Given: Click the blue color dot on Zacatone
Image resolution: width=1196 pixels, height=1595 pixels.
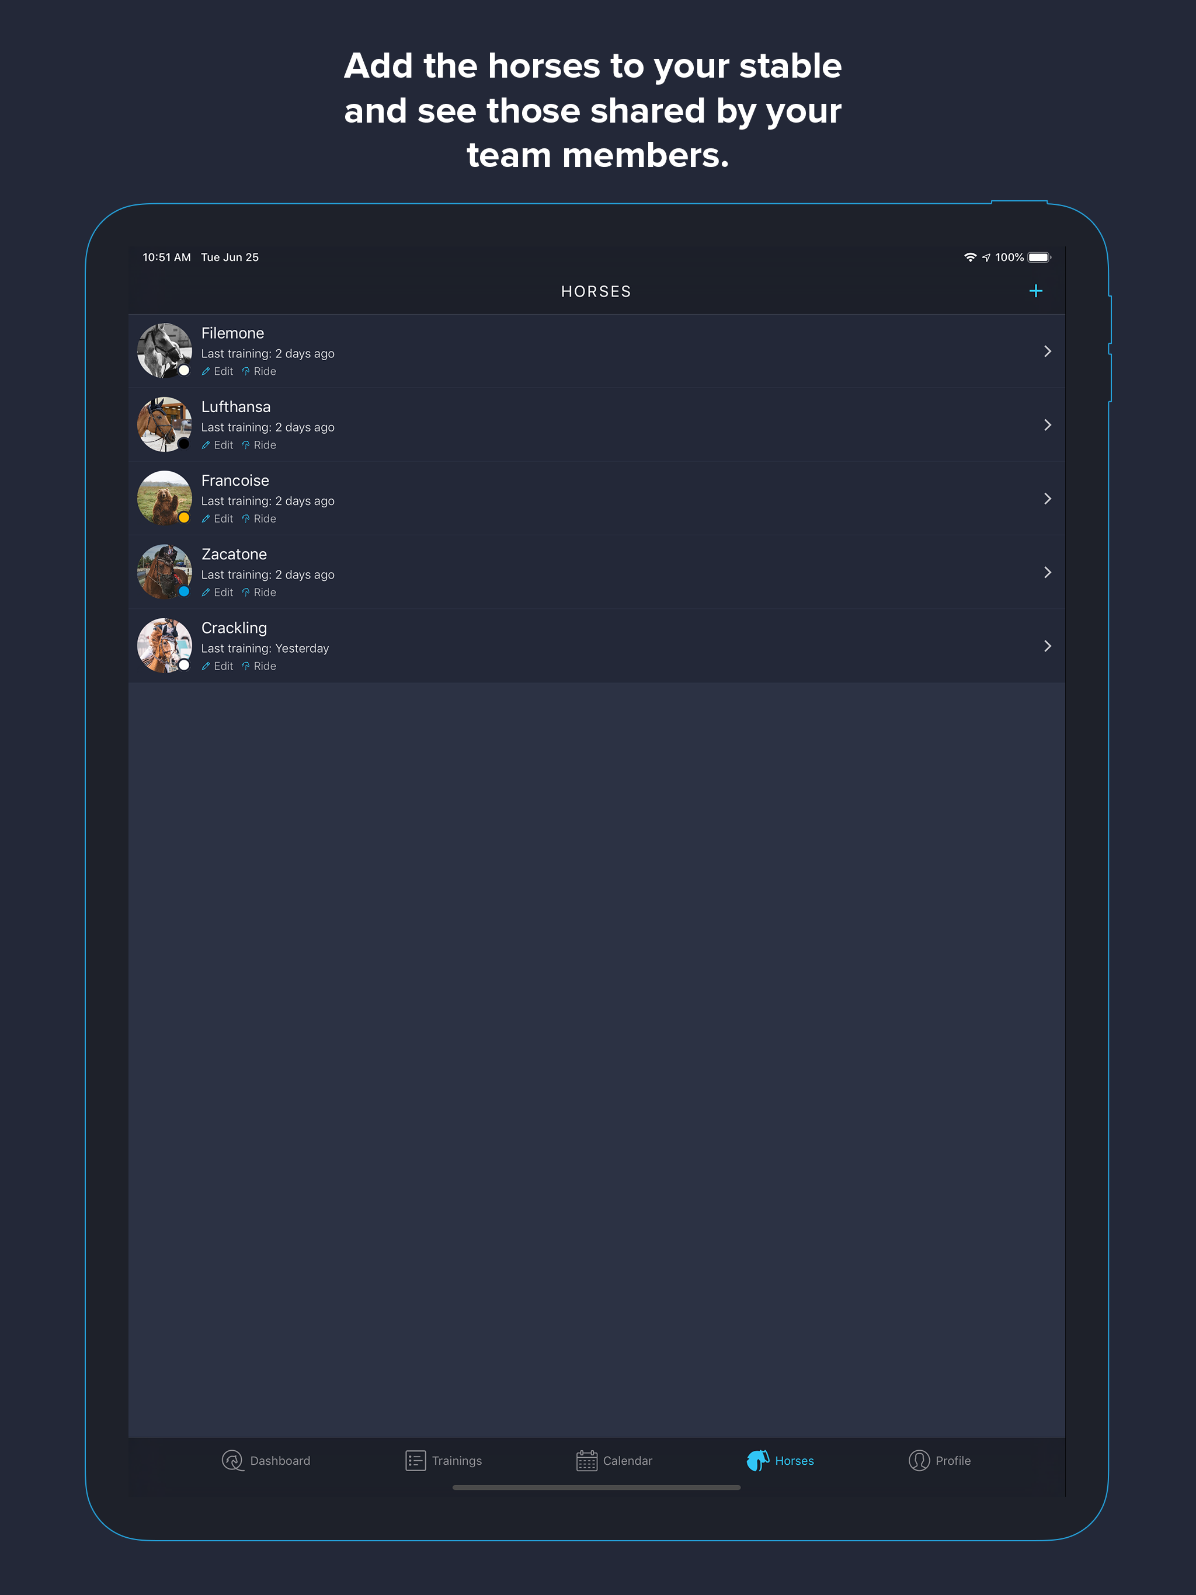Looking at the screenshot, I should (x=184, y=591).
